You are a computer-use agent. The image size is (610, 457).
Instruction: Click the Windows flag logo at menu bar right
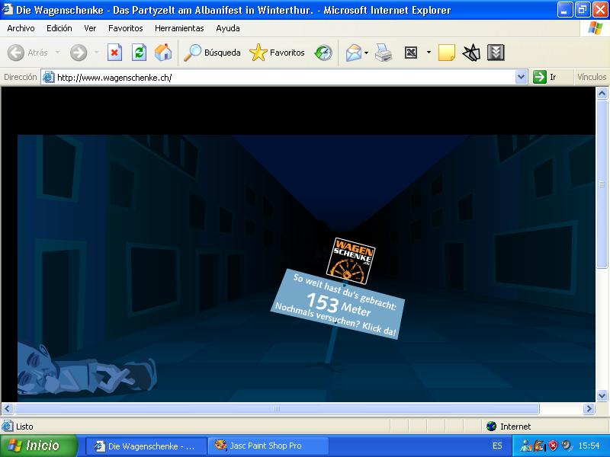(x=596, y=28)
